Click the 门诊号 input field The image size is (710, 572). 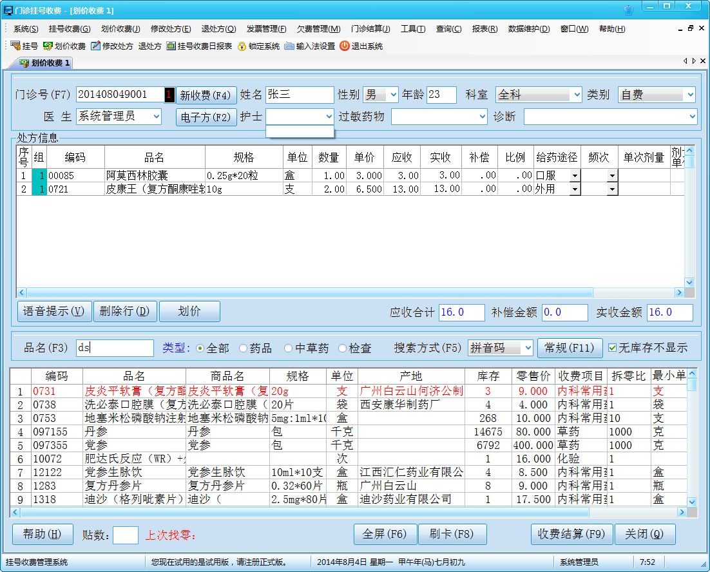tap(120, 95)
